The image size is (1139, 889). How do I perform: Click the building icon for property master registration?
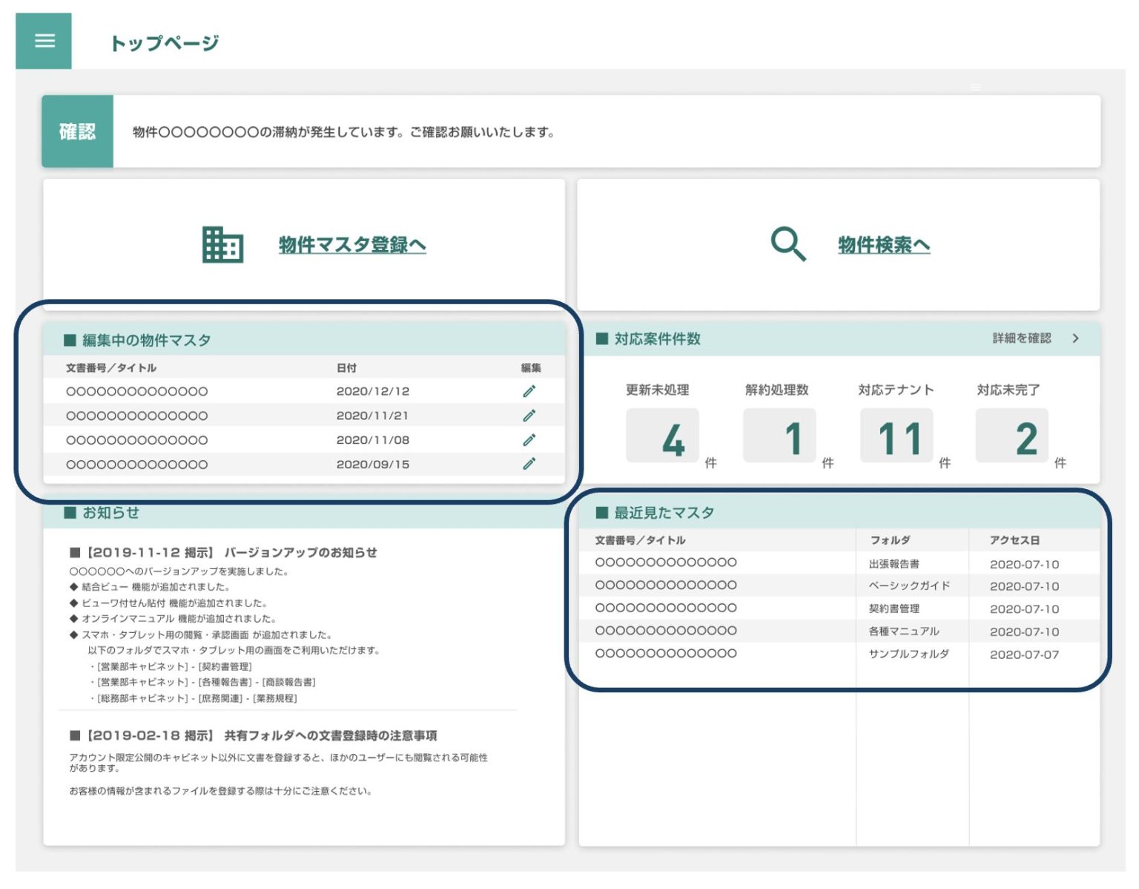coord(221,246)
